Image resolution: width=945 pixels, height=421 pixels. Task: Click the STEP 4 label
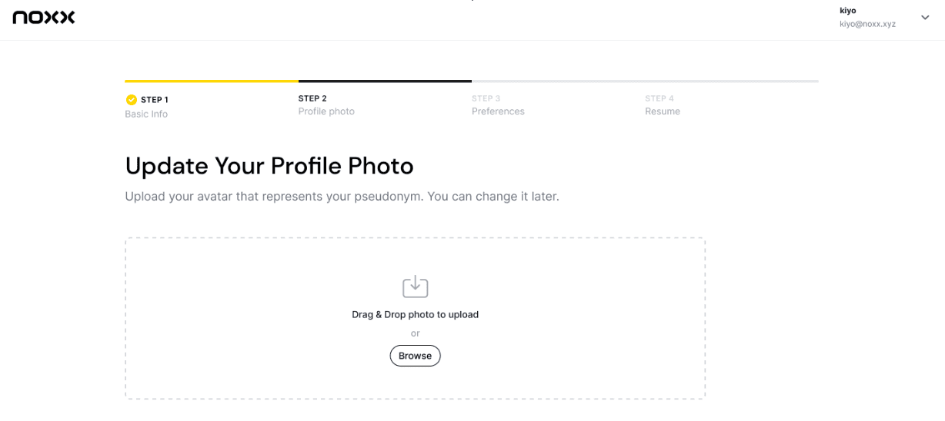[659, 98]
